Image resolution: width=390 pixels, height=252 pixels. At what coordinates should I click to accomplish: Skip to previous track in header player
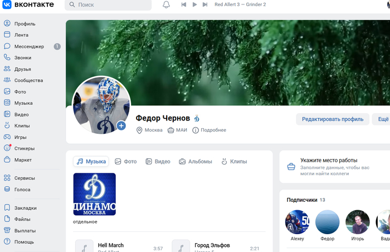click(x=183, y=5)
